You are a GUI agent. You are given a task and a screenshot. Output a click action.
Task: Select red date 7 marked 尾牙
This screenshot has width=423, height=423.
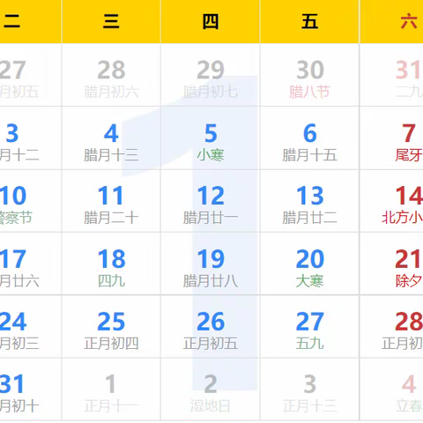pos(391,138)
